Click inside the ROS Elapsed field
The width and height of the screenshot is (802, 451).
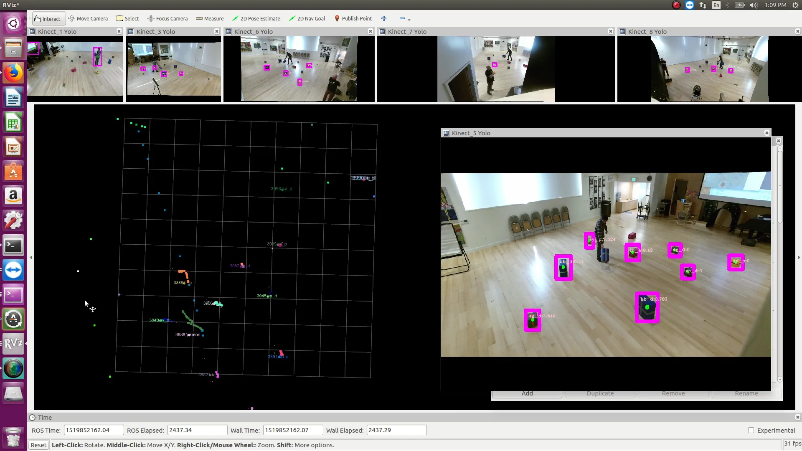point(197,430)
